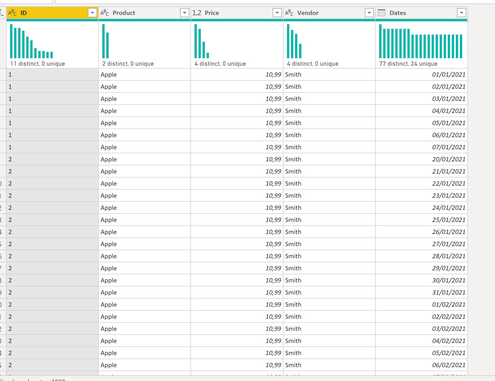Select the 10,99 price in the 03/01/2021 row
This screenshot has height=381, width=495.
click(x=237, y=99)
